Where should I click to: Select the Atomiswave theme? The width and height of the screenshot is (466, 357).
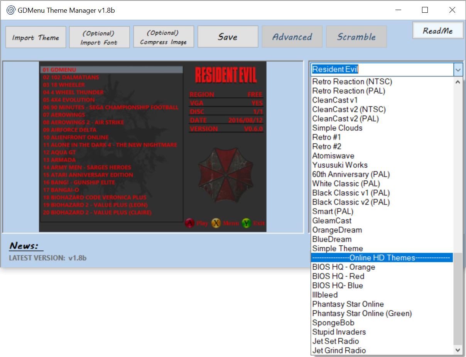(382, 156)
